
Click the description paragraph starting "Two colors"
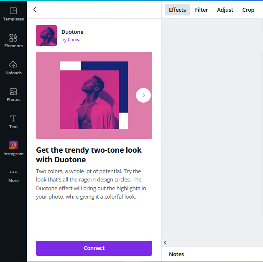[91, 184]
